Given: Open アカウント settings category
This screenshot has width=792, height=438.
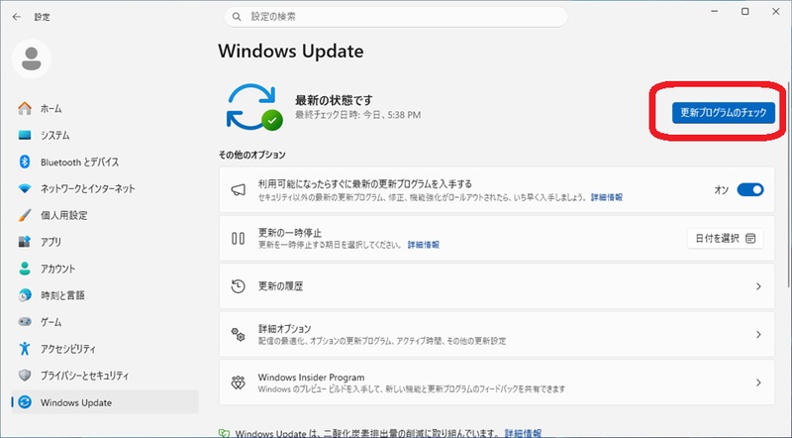Looking at the screenshot, I should click(105, 269).
